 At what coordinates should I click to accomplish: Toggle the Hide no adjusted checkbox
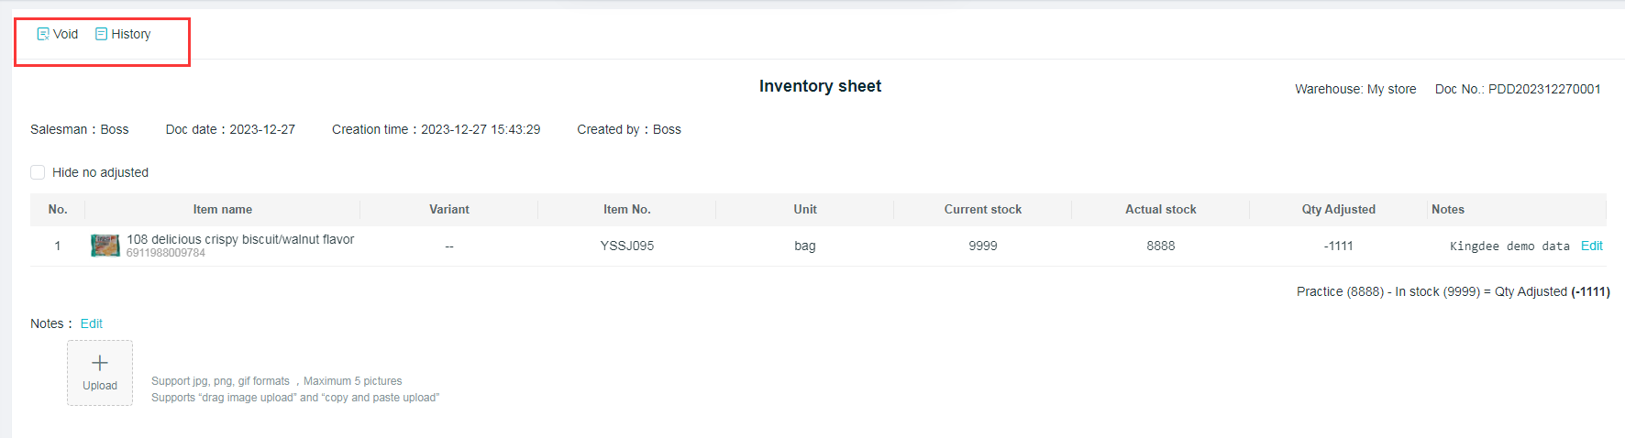click(38, 172)
